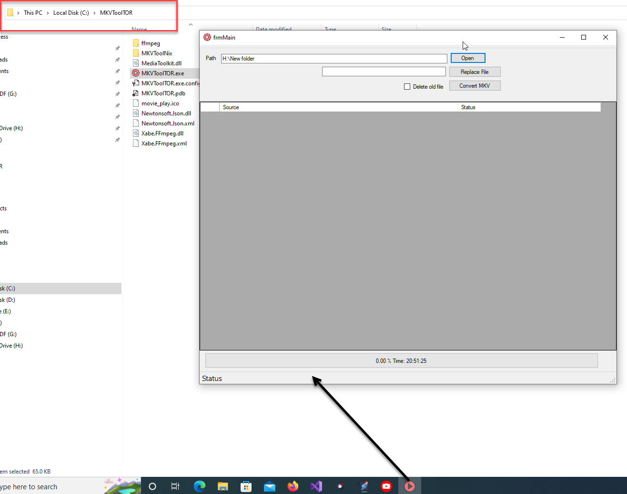Click the red YouTube-style taskbar icon
This screenshot has width=627, height=494.
pyautogui.click(x=386, y=486)
